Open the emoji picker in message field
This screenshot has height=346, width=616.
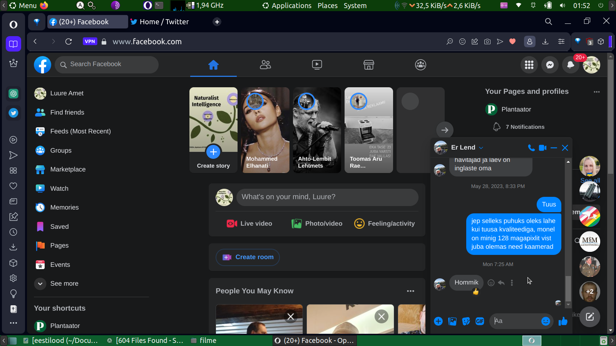coord(545,321)
